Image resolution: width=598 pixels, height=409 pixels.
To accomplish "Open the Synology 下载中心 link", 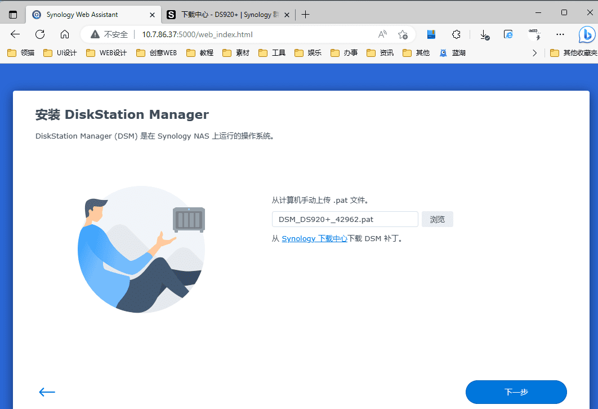I will point(314,238).
